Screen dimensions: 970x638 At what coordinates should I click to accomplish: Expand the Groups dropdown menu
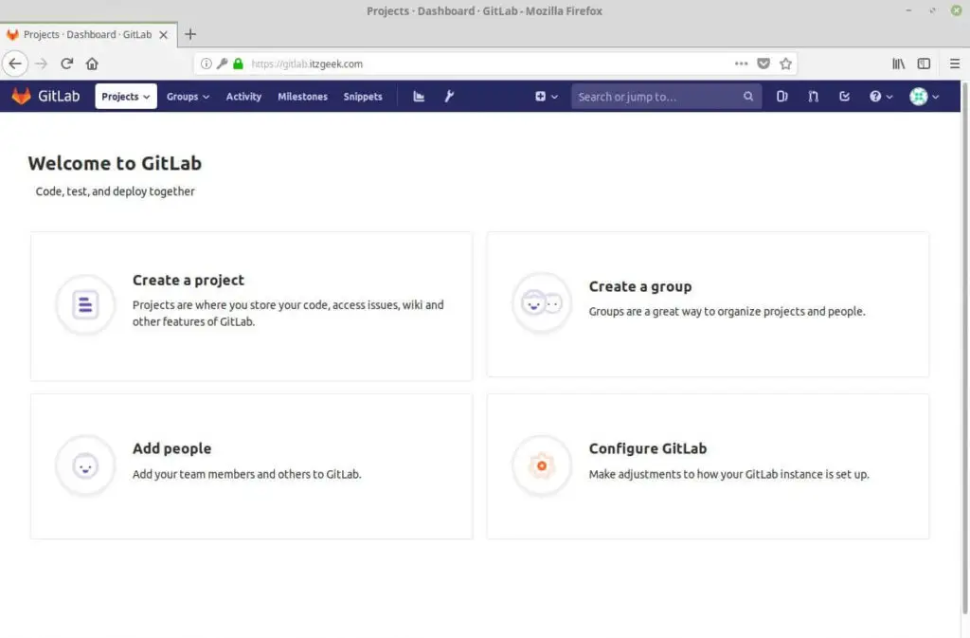coord(188,97)
